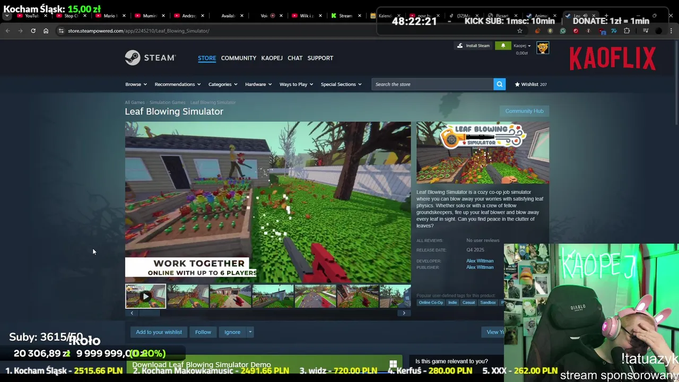
Task: Select the sixth screenshot thumbnail
Action: pos(358,297)
